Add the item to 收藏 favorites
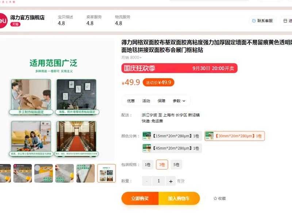 tap(220, 198)
